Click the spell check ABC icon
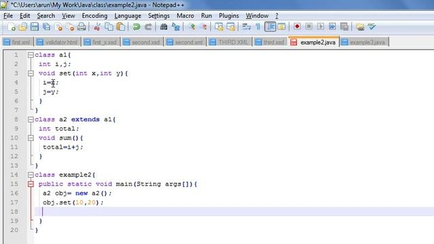This screenshot has height=244, width=434. [x=372, y=27]
